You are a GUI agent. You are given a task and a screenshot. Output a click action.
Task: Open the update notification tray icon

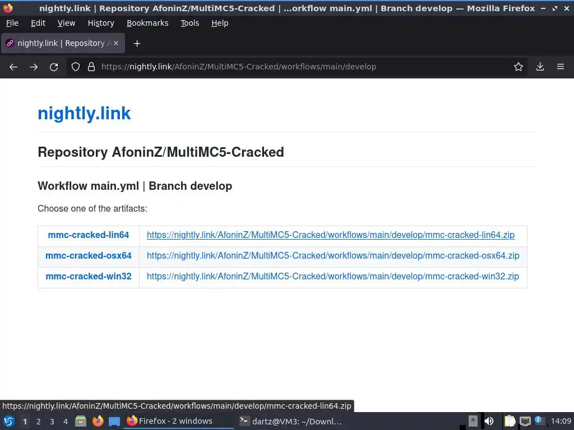pyautogui.click(x=539, y=420)
